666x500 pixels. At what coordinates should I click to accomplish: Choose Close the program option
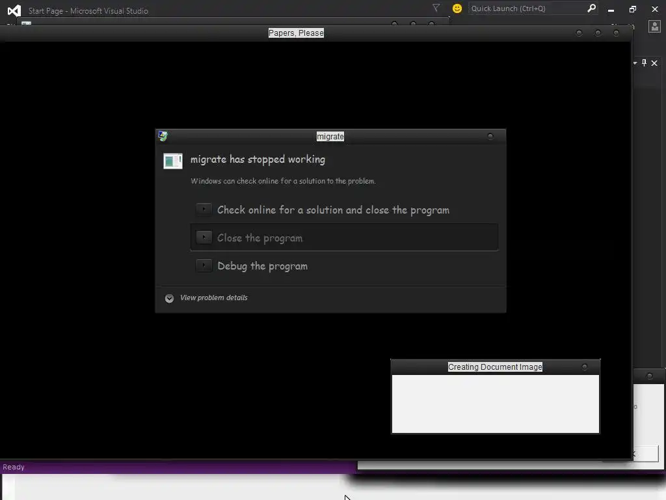[x=344, y=238]
